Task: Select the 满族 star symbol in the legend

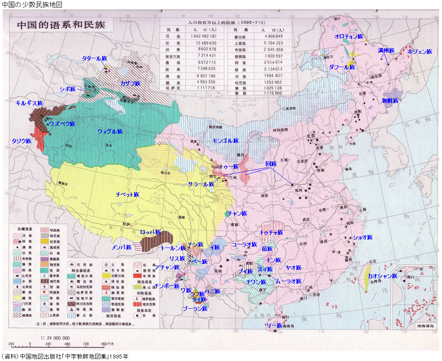Action: (x=17, y=248)
